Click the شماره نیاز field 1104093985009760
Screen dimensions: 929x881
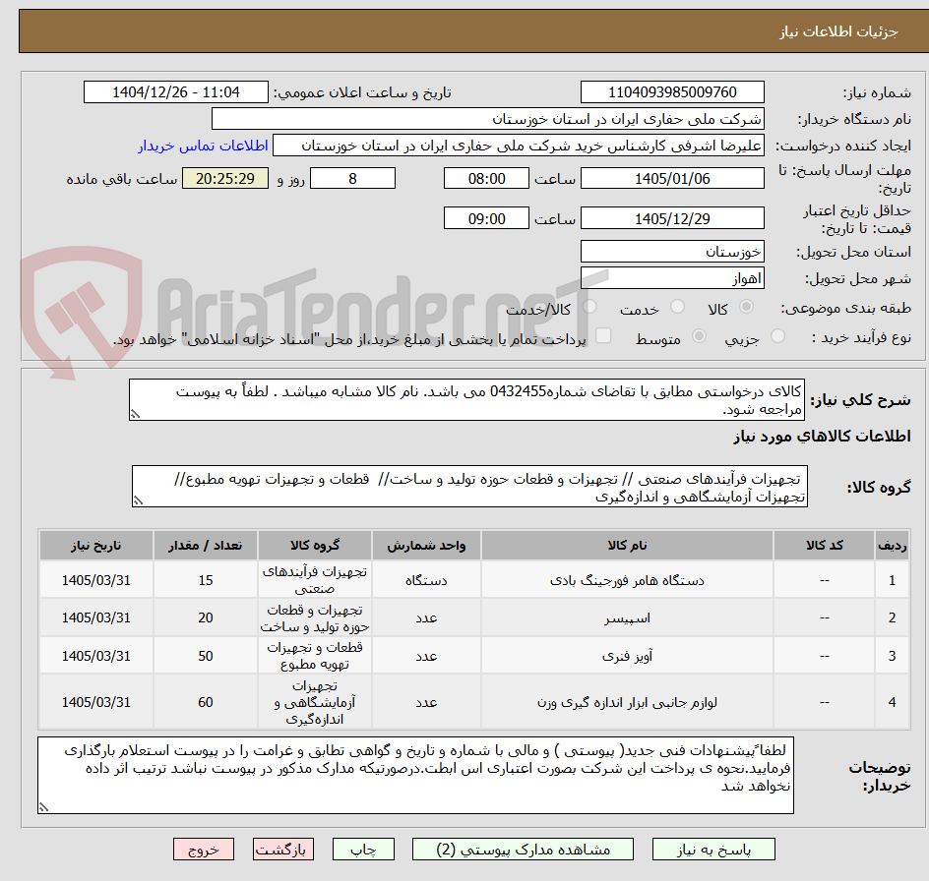[x=672, y=92]
